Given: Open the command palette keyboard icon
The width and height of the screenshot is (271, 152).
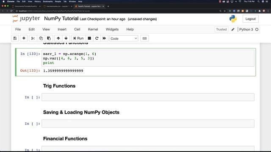Looking at the screenshot, I should [x=145, y=38].
